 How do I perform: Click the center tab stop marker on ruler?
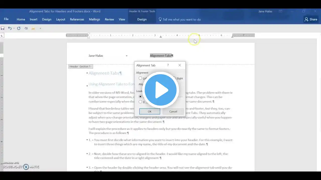161,37
